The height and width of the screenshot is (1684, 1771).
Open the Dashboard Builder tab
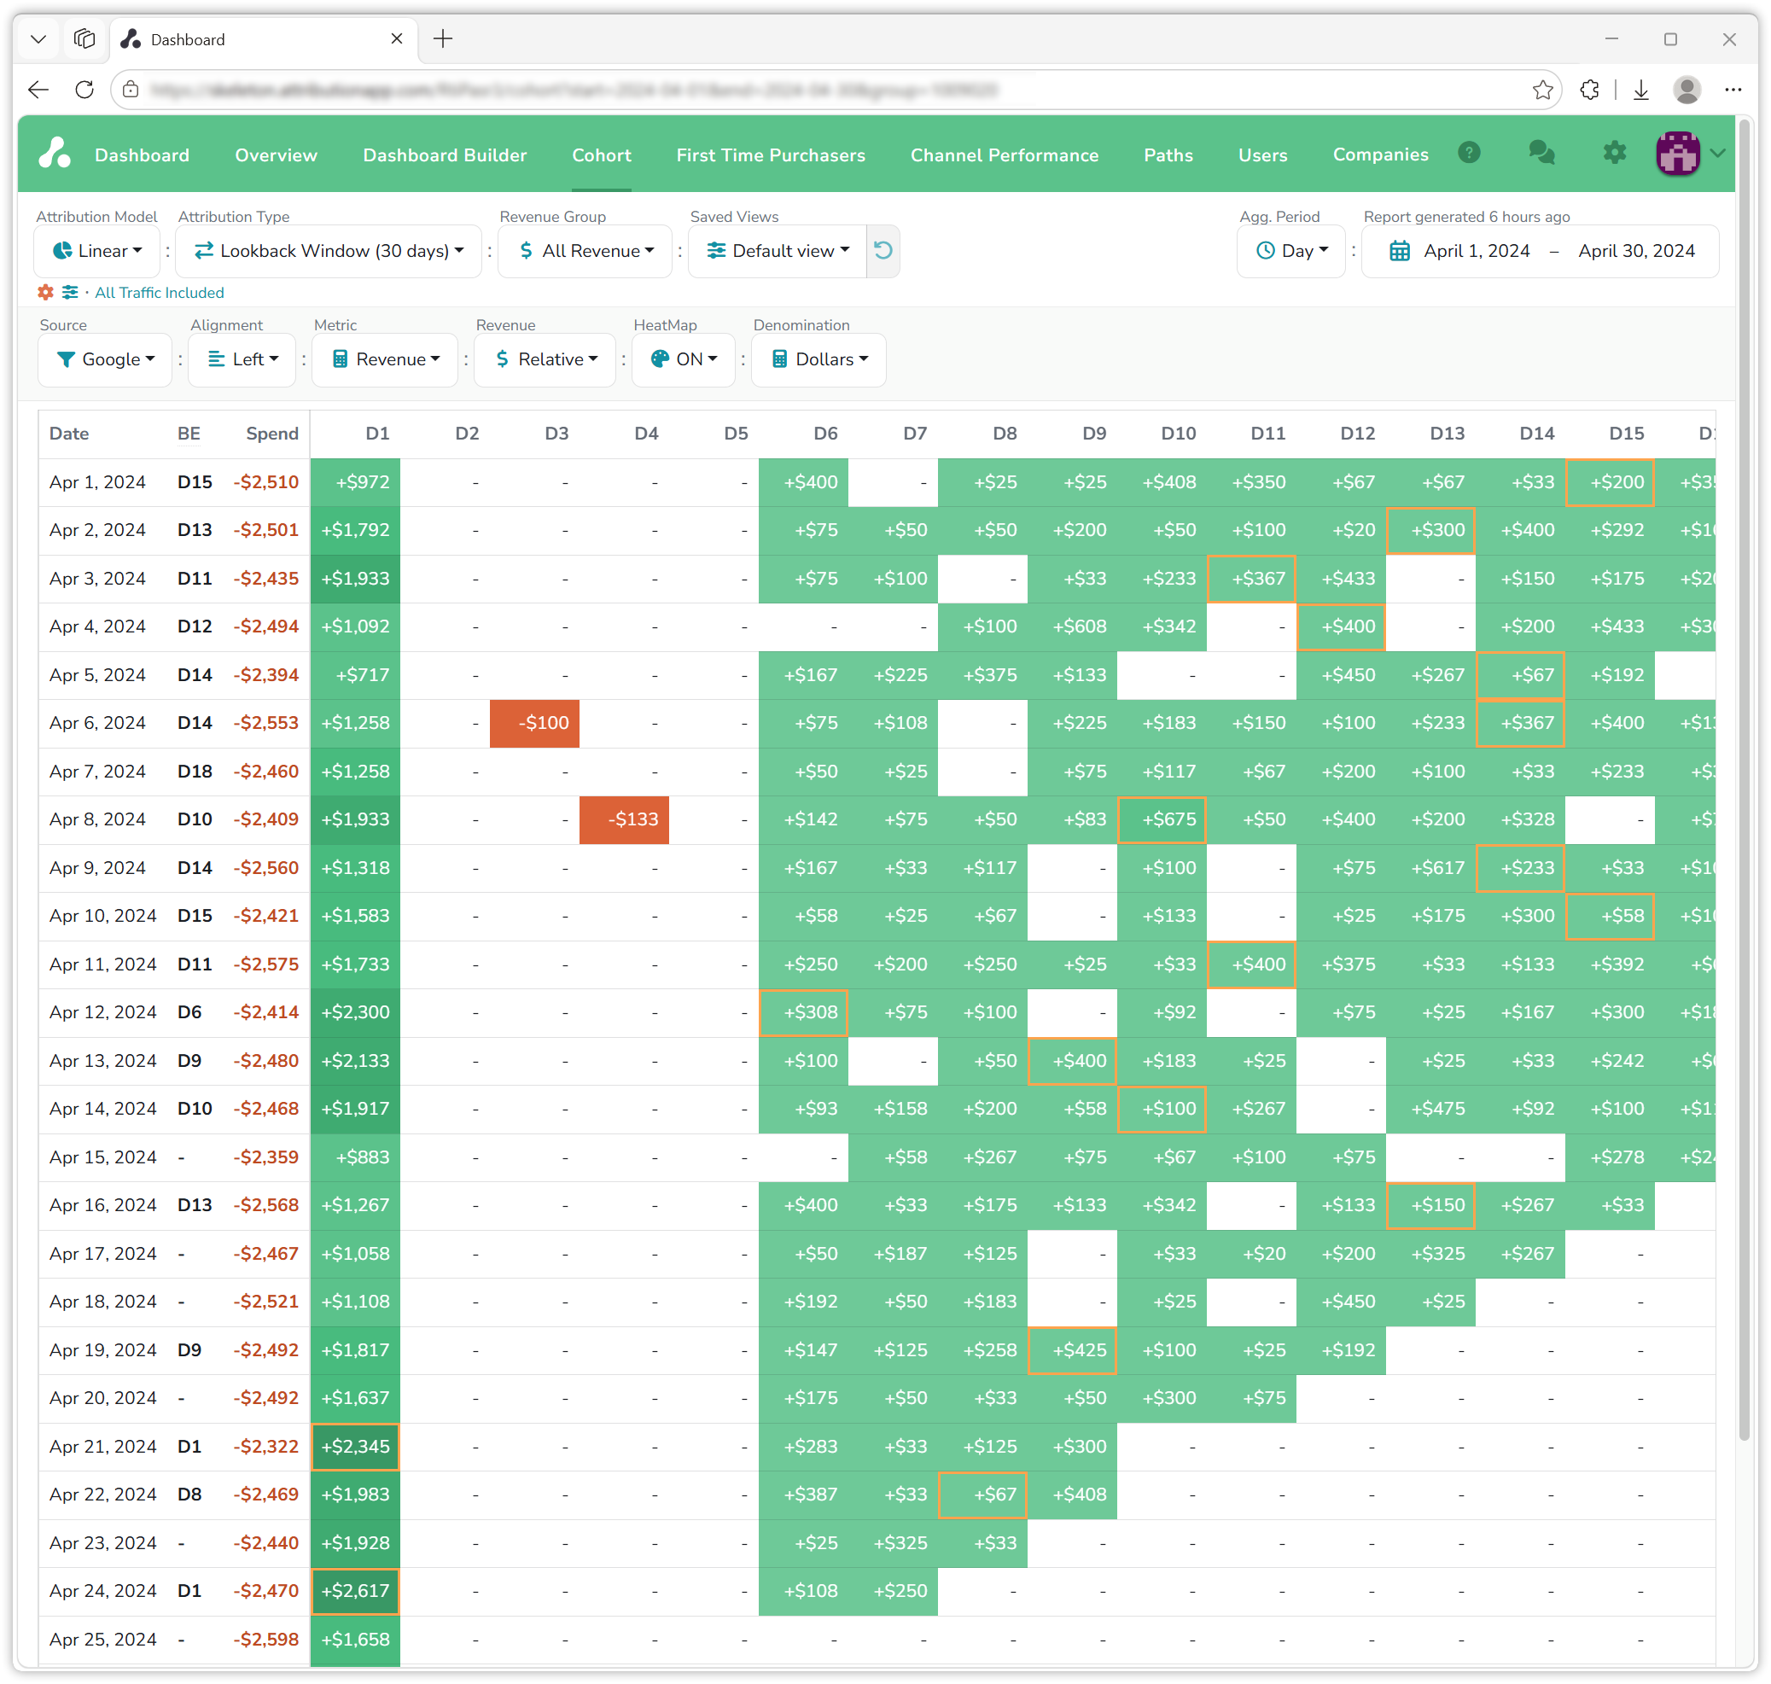pos(445,155)
